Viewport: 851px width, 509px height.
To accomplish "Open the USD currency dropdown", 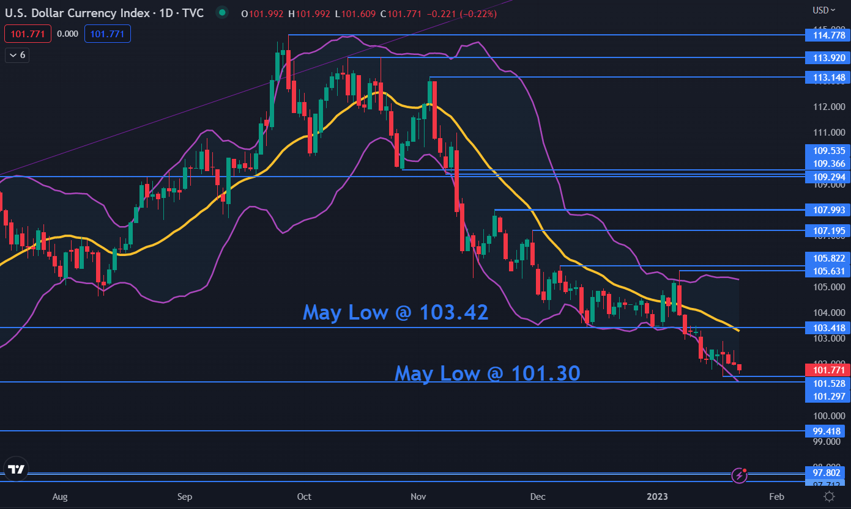I will (x=823, y=10).
